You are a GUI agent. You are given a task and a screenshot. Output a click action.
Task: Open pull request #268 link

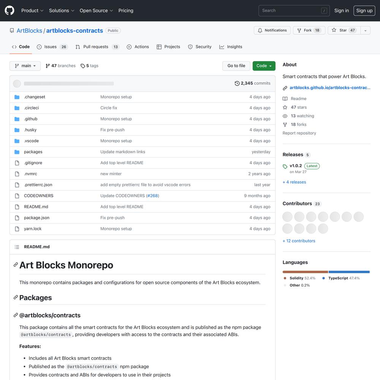tap(153, 196)
